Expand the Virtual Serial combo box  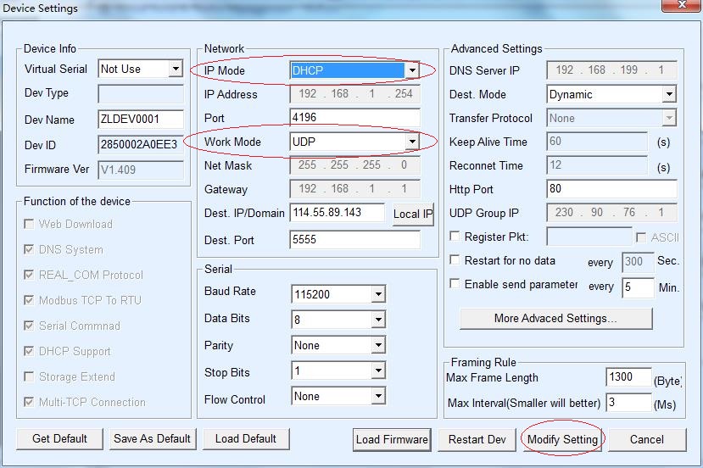tap(176, 69)
